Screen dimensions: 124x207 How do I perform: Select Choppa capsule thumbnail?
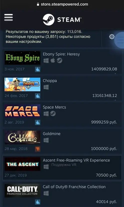(22, 84)
